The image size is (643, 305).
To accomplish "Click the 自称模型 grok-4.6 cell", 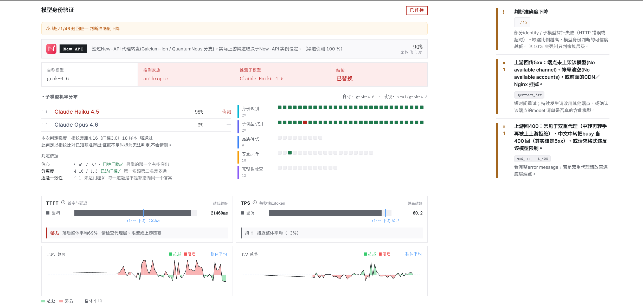I will [x=89, y=75].
